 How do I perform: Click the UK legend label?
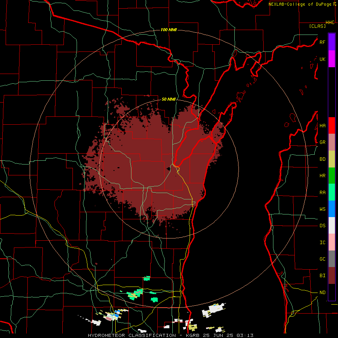point(322,59)
